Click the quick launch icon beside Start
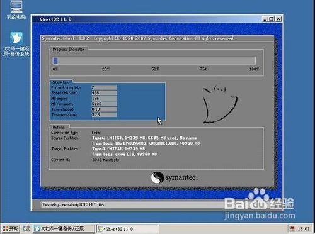This screenshot has height=234, width=315. pos(26,229)
